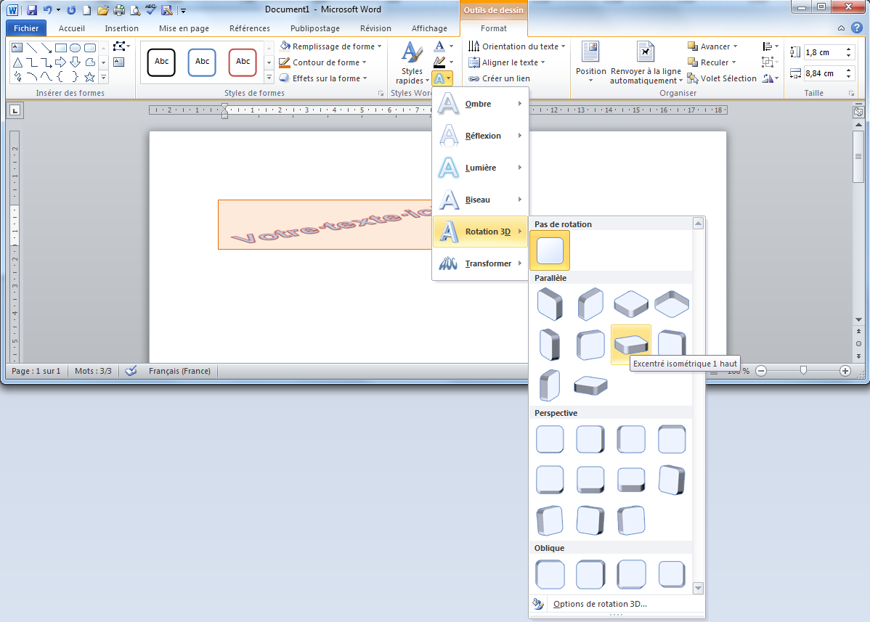Open the Lumière submenu
870x622 pixels.
point(481,168)
